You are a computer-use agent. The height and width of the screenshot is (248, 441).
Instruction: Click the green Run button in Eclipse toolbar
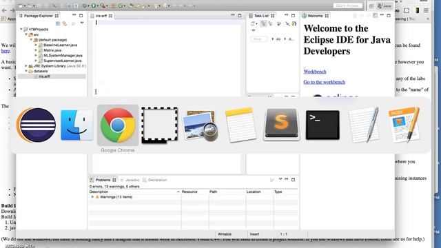[94, 6]
